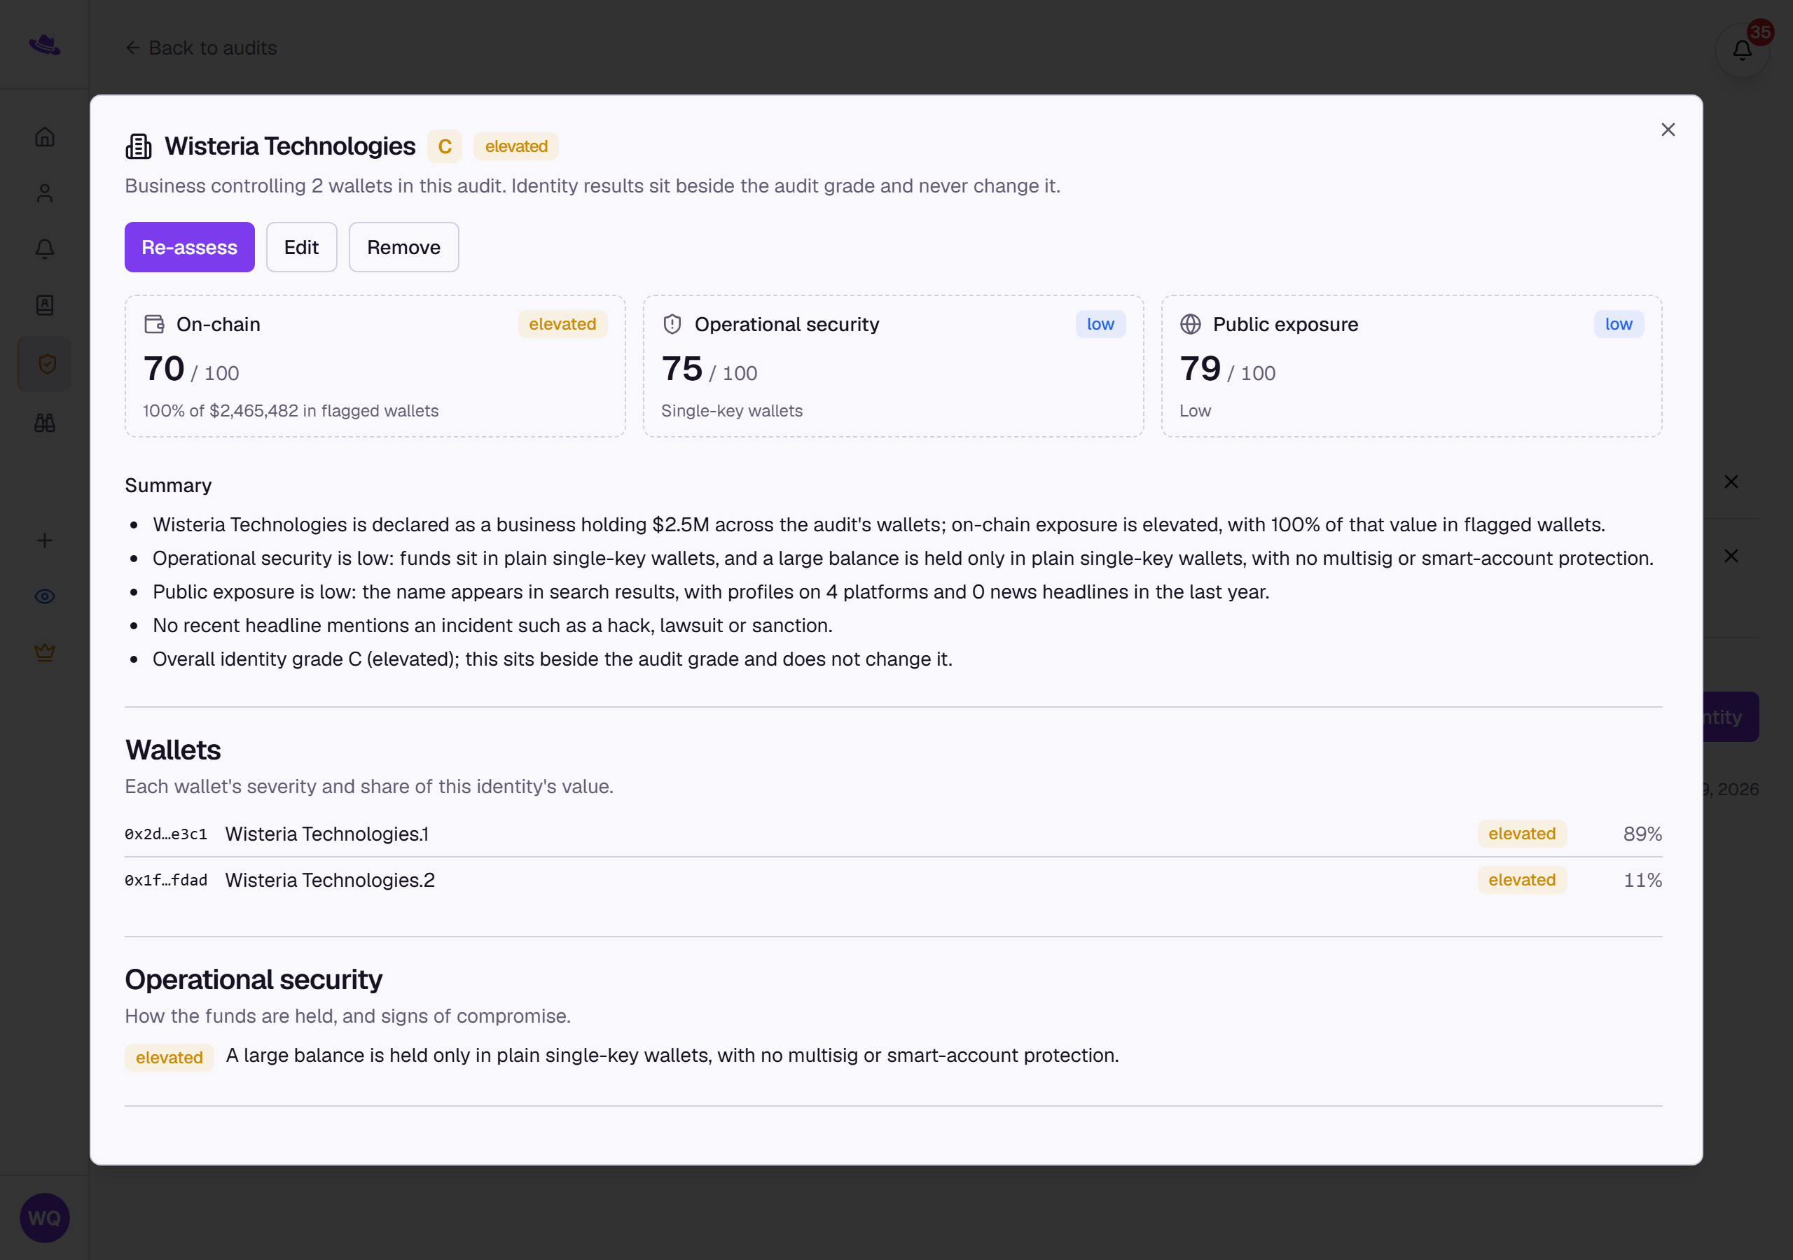The width and height of the screenshot is (1793, 1260).
Task: Click '100% of $2,465,482 in flagged wallets' text
Action: tap(291, 411)
